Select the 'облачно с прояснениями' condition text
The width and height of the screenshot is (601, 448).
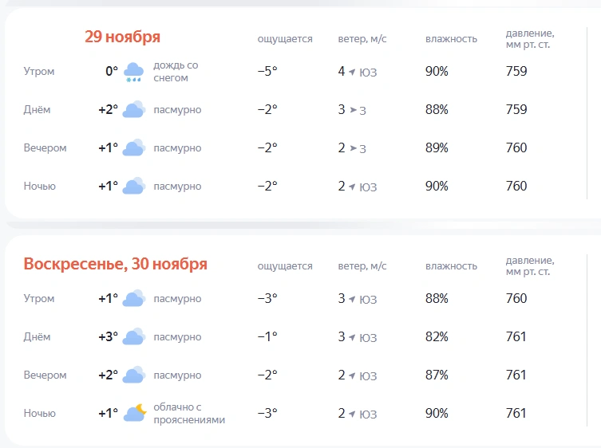[x=189, y=413]
